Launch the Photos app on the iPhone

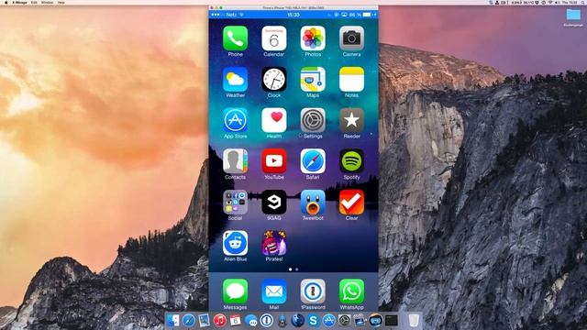[x=313, y=38]
